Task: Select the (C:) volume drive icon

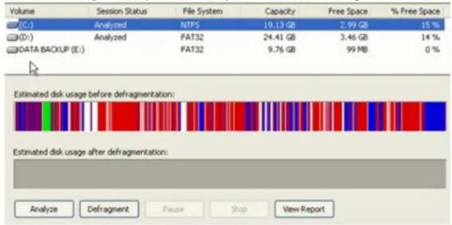Action: 13,25
